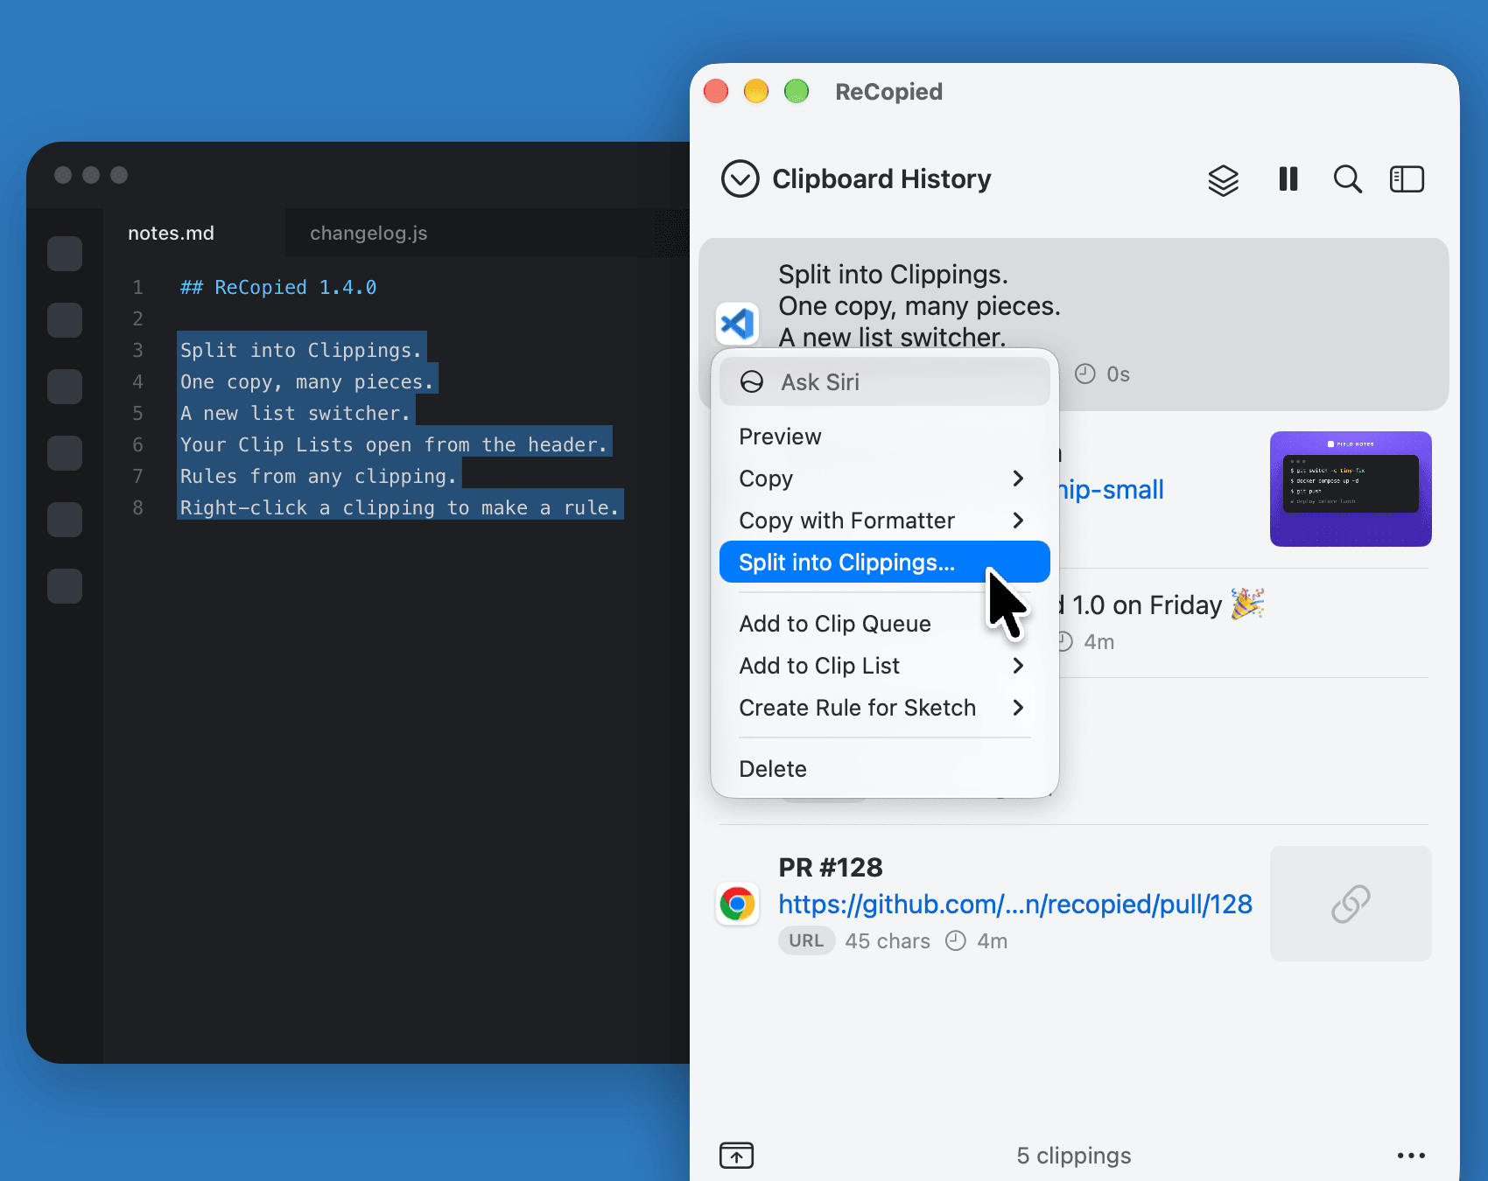Select Preview from the context menu
Viewport: 1488px width, 1181px height.
pyautogui.click(x=884, y=437)
